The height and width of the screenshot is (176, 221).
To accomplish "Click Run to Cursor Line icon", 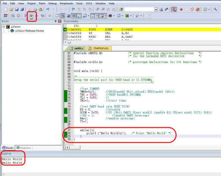I will (x=42, y=16).
